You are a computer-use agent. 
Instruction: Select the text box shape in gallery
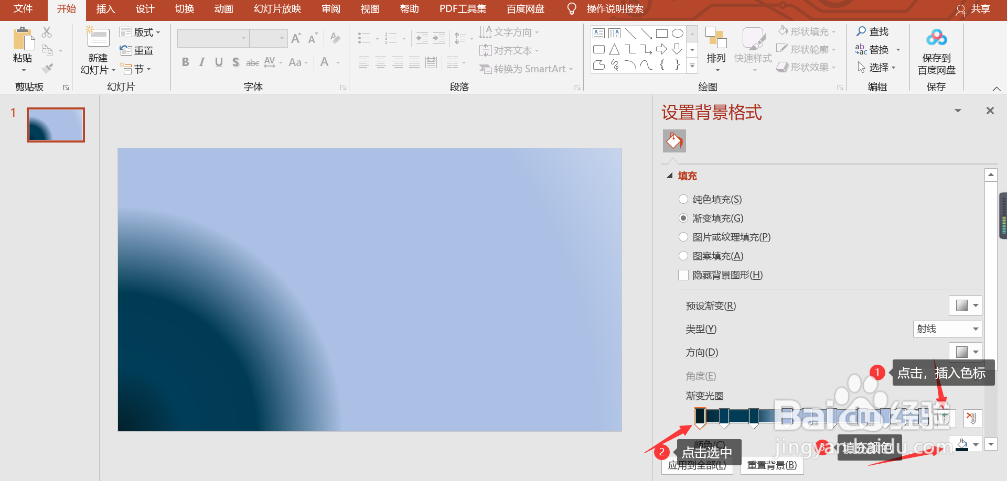pyautogui.click(x=599, y=34)
